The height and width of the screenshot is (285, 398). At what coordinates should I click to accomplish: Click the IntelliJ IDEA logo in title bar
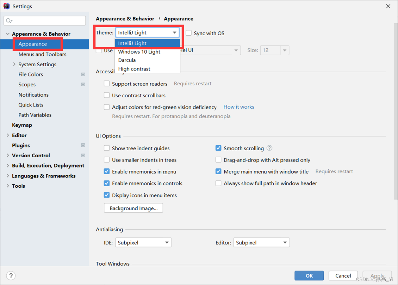[6, 6]
